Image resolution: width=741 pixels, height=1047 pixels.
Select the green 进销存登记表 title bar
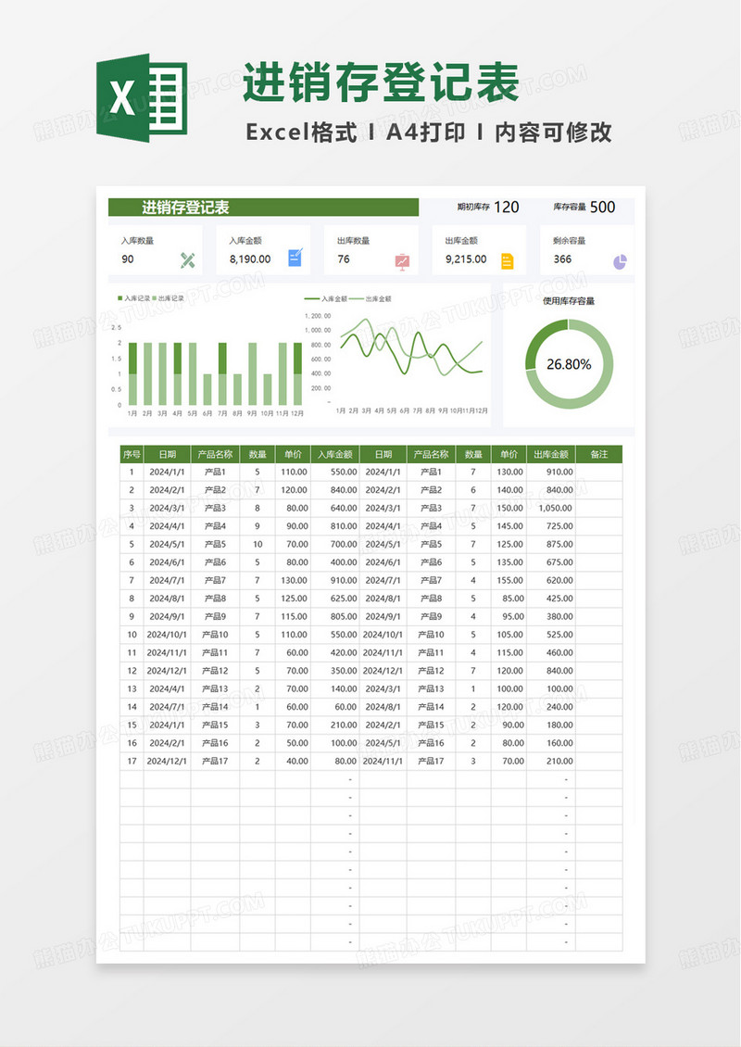coord(263,207)
